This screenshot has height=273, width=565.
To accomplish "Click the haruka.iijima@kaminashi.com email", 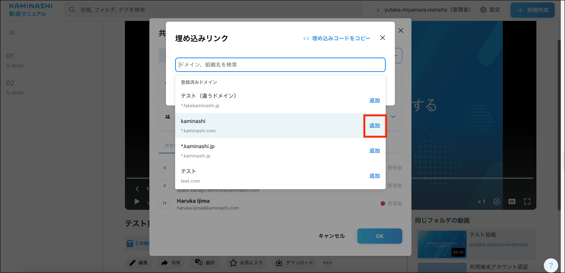I will point(208,208).
